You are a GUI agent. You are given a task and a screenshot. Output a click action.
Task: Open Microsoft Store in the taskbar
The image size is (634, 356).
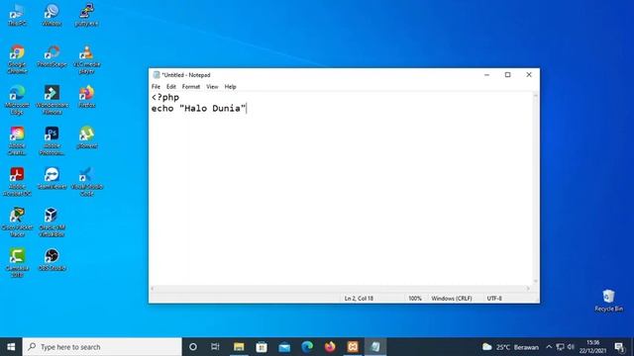[x=262, y=347]
